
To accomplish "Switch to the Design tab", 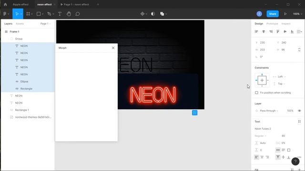I will tap(259, 24).
